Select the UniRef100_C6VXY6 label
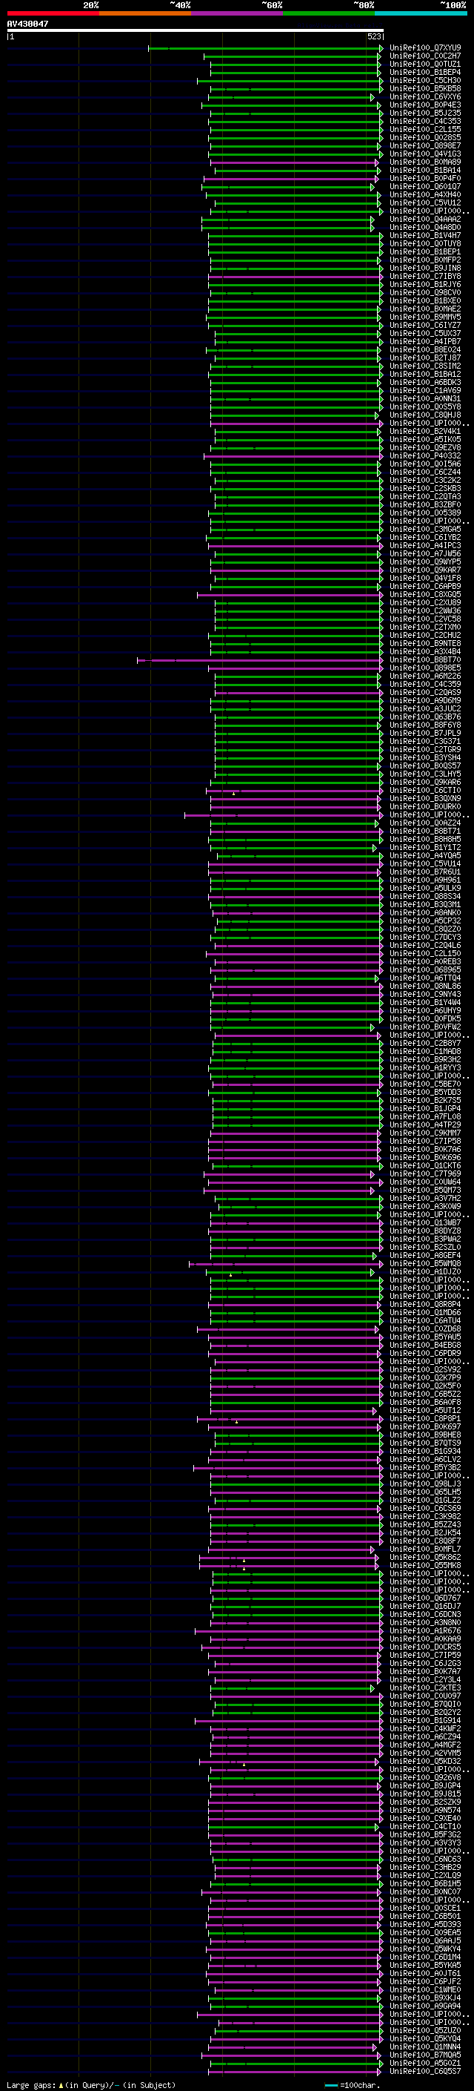The width and height of the screenshot is (474, 2091). click(424, 96)
